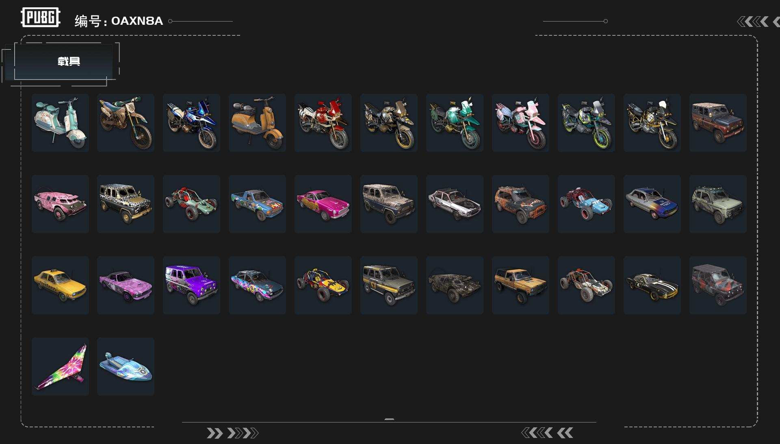Select the blue and white motorcycle skin
This screenshot has width=780, height=444.
tap(191, 123)
